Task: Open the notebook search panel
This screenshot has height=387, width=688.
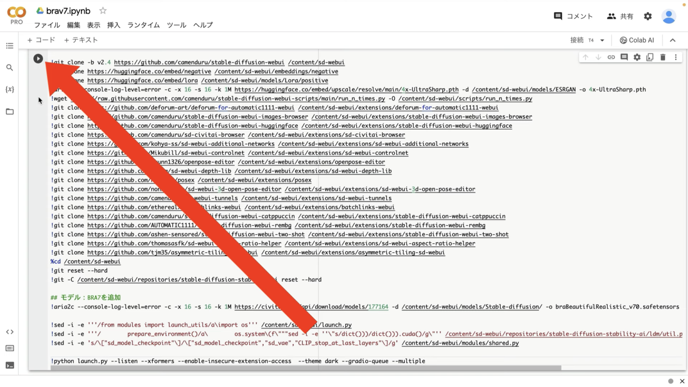Action: click(x=9, y=67)
